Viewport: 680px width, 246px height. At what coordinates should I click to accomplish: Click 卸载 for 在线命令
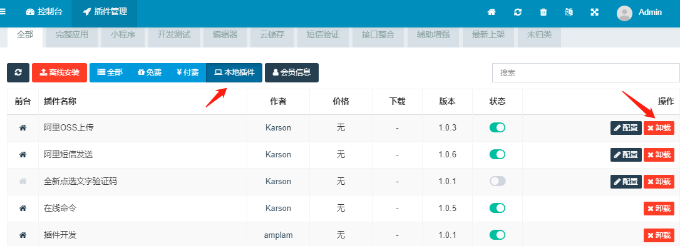tap(659, 209)
